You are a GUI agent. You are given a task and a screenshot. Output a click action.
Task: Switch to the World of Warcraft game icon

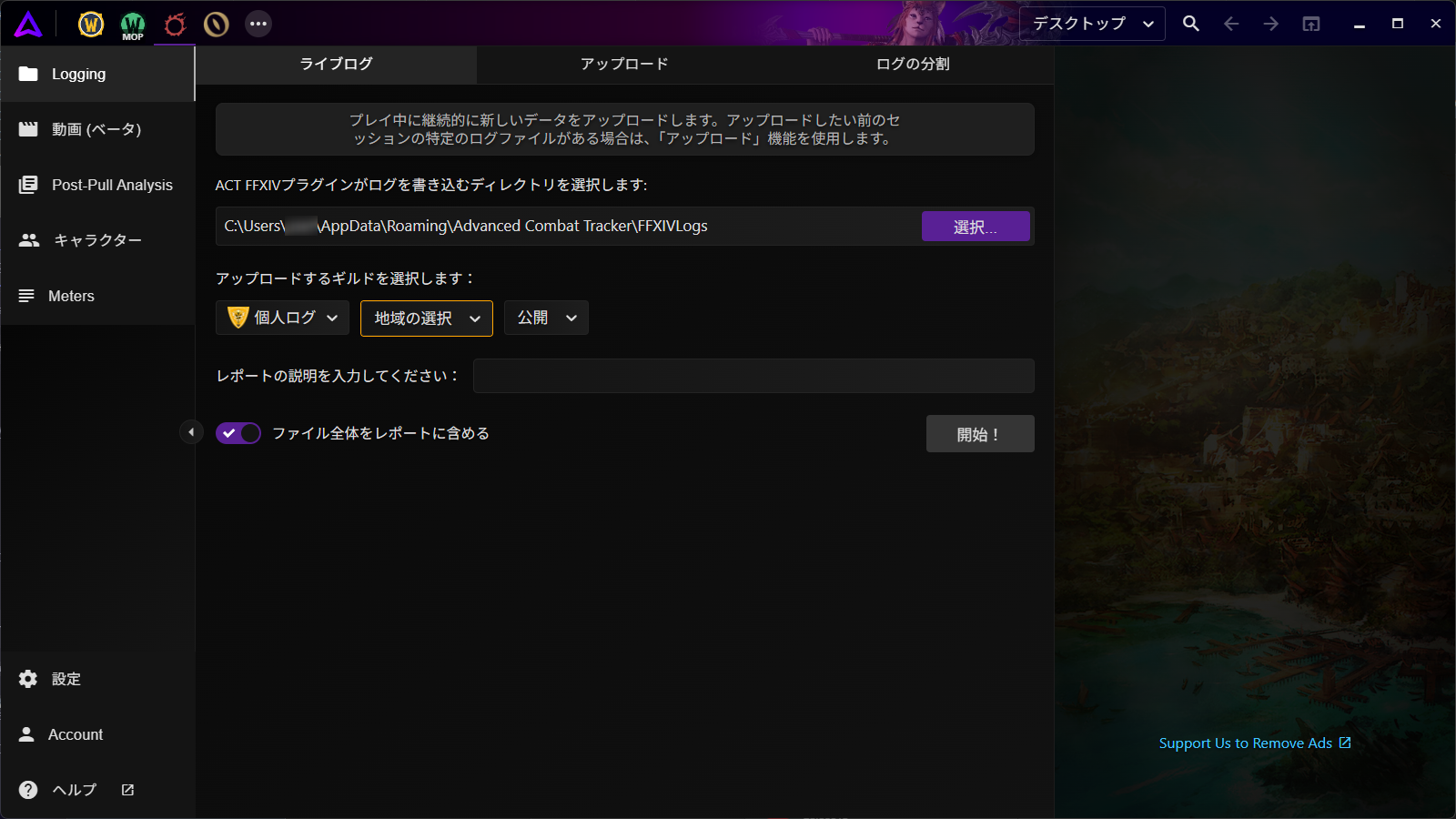pyautogui.click(x=91, y=25)
